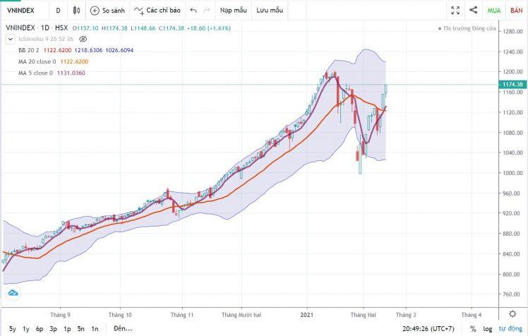The height and width of the screenshot is (336, 528).
Task: Click the 1000.00 price axis label
Action: (x=512, y=173)
